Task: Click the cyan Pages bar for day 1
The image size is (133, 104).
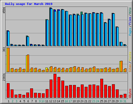Action: point(9,38)
